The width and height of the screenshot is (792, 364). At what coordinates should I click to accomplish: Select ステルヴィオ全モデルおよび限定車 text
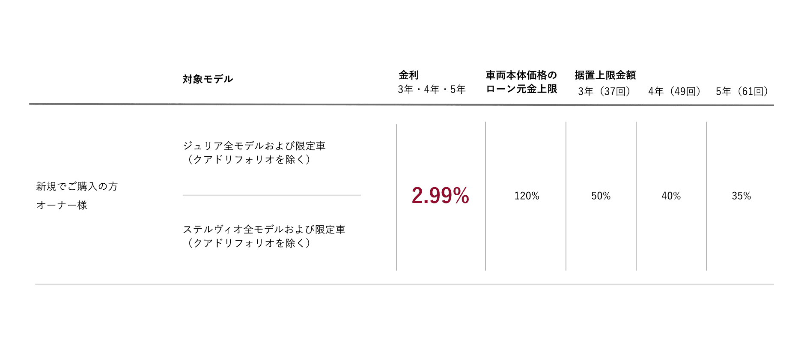[264, 230]
